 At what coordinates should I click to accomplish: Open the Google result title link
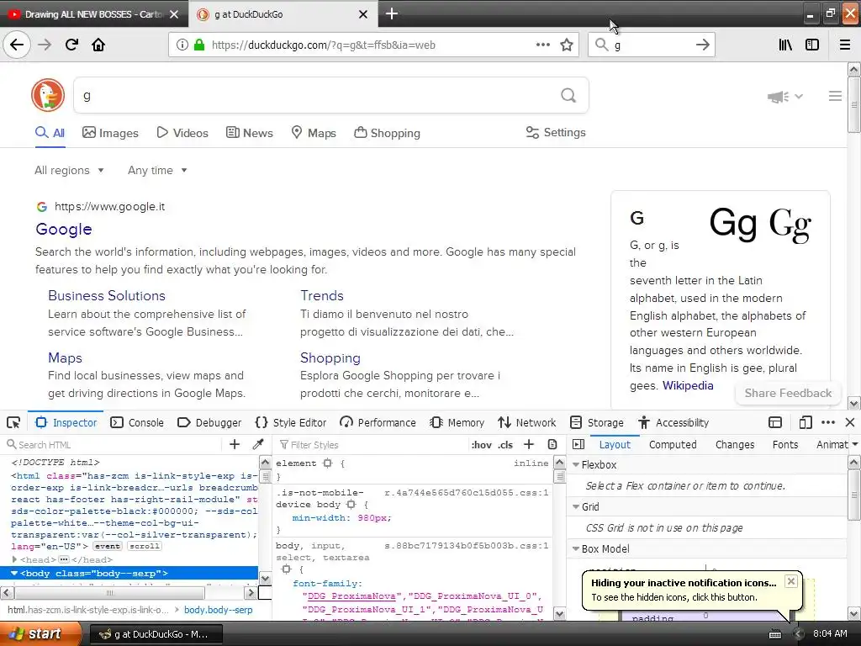(64, 229)
